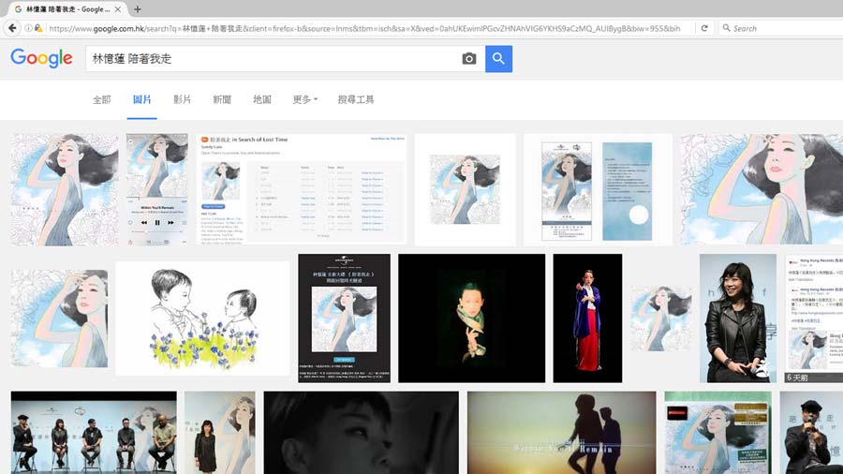Viewport: 843px width, 474px height.
Task: Open the In Search of Lost Time tracklist thumbnail
Action: [x=302, y=190]
